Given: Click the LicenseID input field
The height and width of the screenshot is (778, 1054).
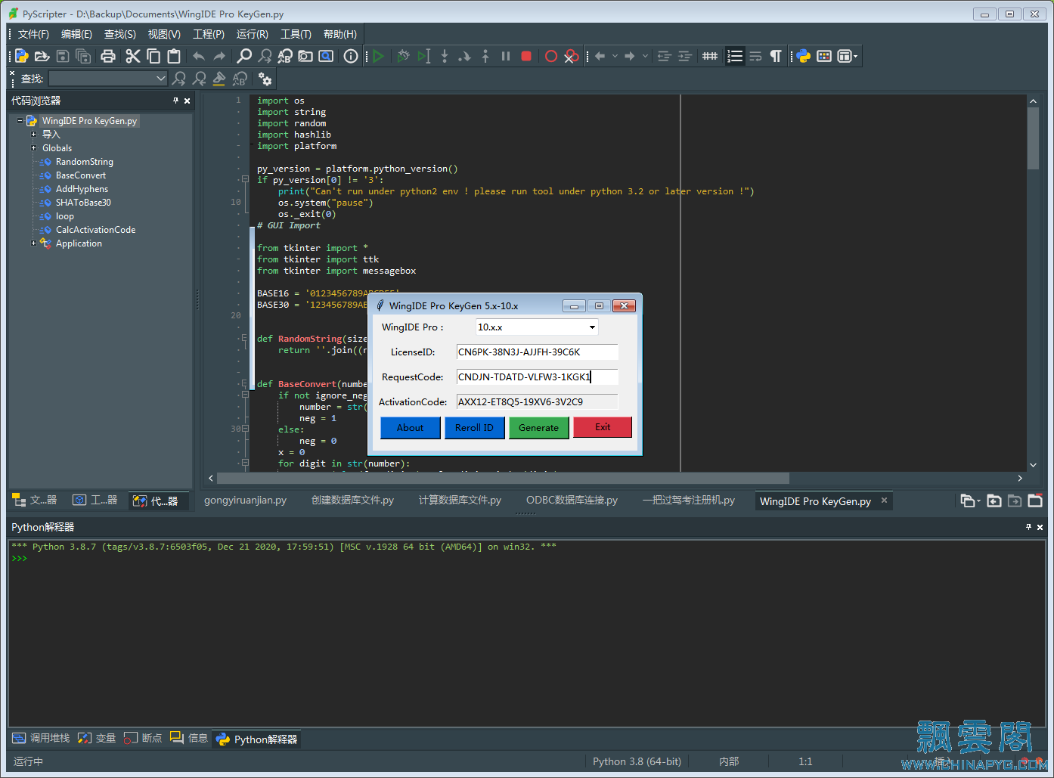Looking at the screenshot, I should click(537, 352).
